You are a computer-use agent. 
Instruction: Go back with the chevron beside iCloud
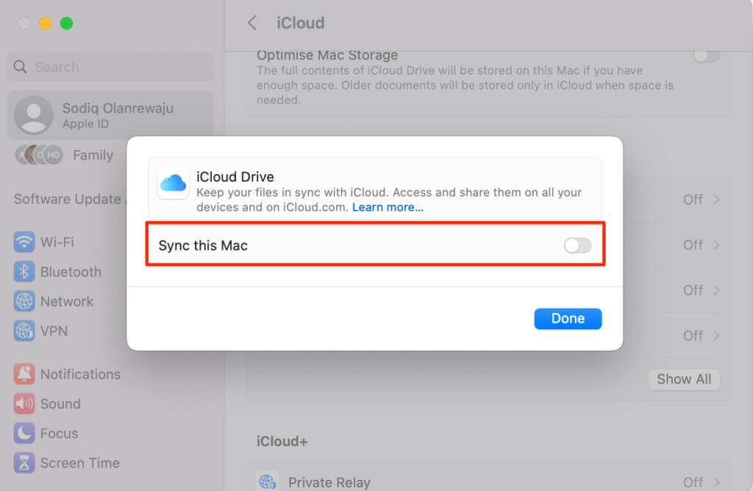[252, 23]
